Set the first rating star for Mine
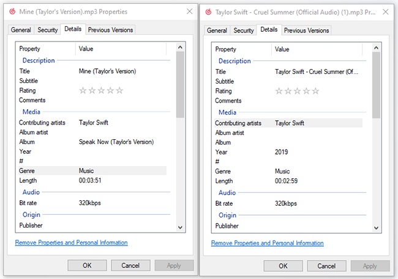Viewport: 398px width, 279px height. pyautogui.click(x=83, y=90)
